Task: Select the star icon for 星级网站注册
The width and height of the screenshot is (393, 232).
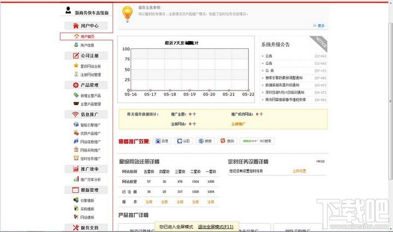Action: (76, 66)
